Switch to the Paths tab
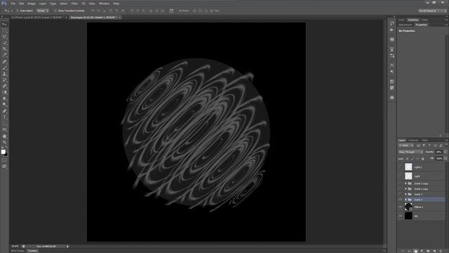 (425, 141)
